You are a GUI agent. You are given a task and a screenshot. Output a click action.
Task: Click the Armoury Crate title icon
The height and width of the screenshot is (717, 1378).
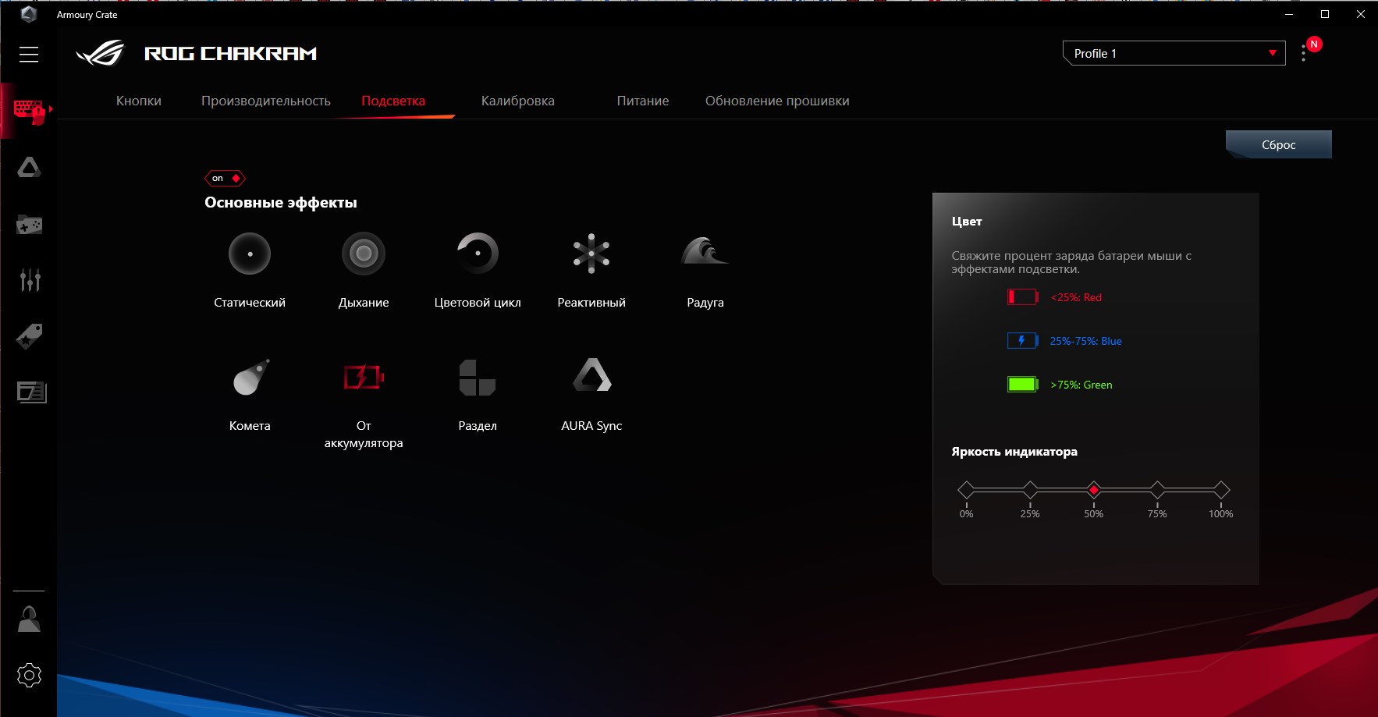point(29,14)
